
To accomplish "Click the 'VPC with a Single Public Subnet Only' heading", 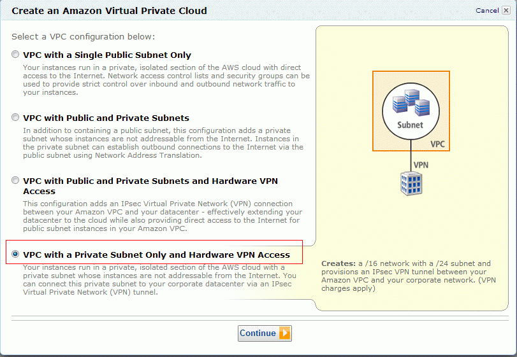I will [x=107, y=55].
